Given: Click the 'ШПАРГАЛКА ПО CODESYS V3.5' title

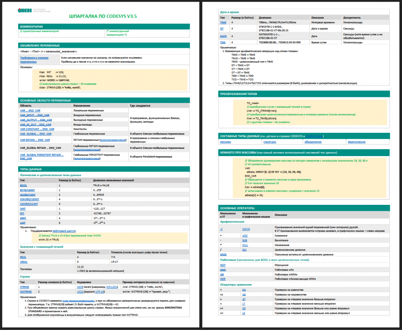Looking at the screenshot, I should pyautogui.click(x=103, y=16).
